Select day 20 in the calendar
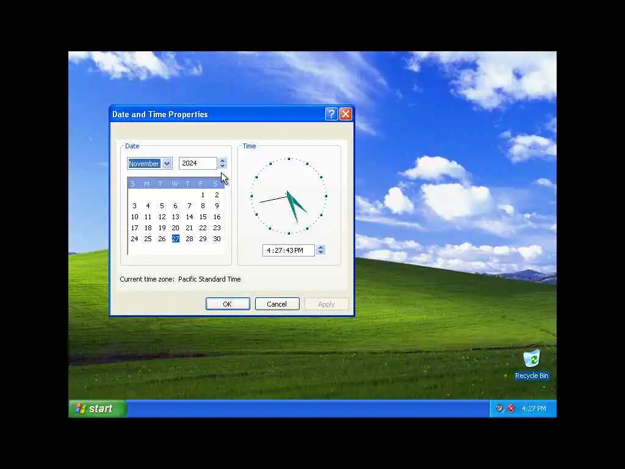Image resolution: width=625 pixels, height=469 pixels. (175, 228)
